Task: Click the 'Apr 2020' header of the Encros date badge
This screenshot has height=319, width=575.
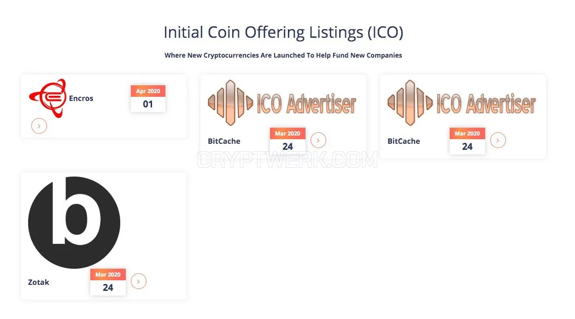Action: pos(148,91)
